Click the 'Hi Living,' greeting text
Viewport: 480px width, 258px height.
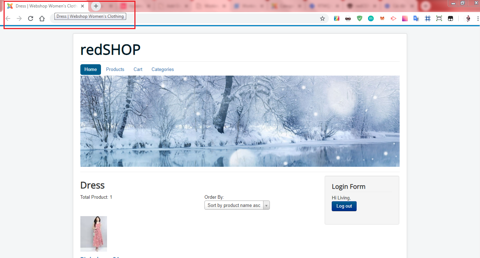coord(341,198)
